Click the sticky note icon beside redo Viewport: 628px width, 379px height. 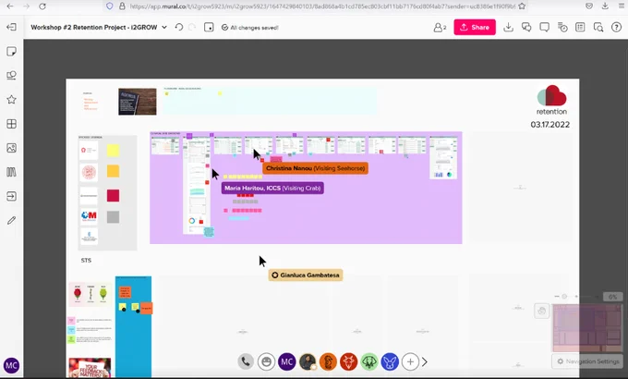[209, 28]
